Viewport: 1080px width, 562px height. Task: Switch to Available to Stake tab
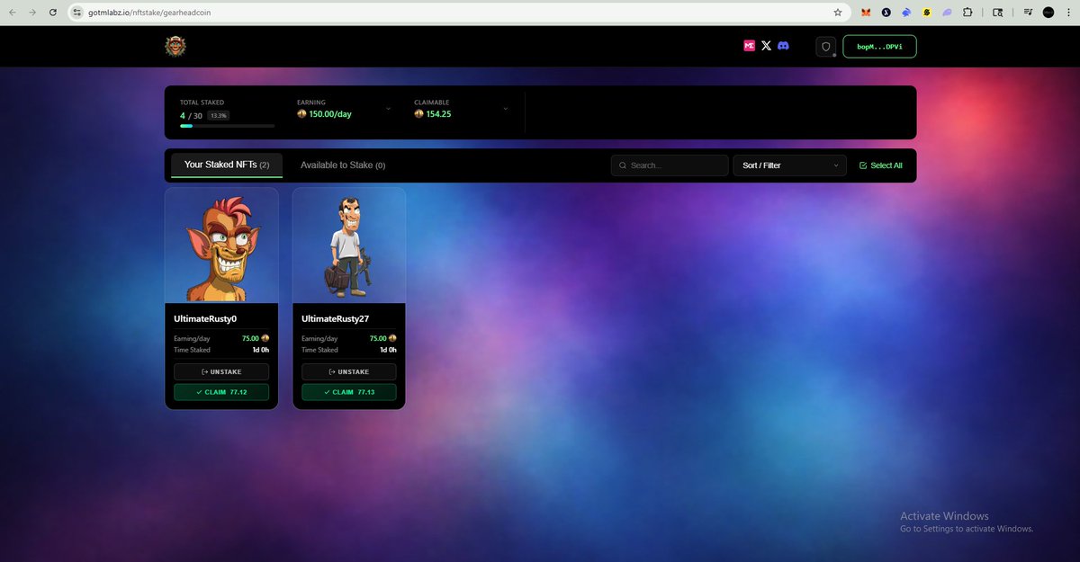pyautogui.click(x=343, y=165)
